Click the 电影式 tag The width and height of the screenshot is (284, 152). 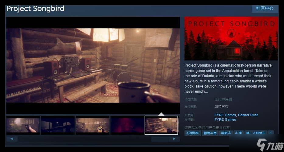(226, 133)
